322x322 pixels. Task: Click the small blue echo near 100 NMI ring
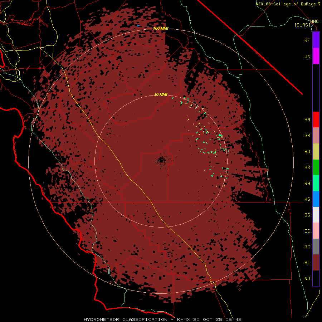(x=138, y=26)
